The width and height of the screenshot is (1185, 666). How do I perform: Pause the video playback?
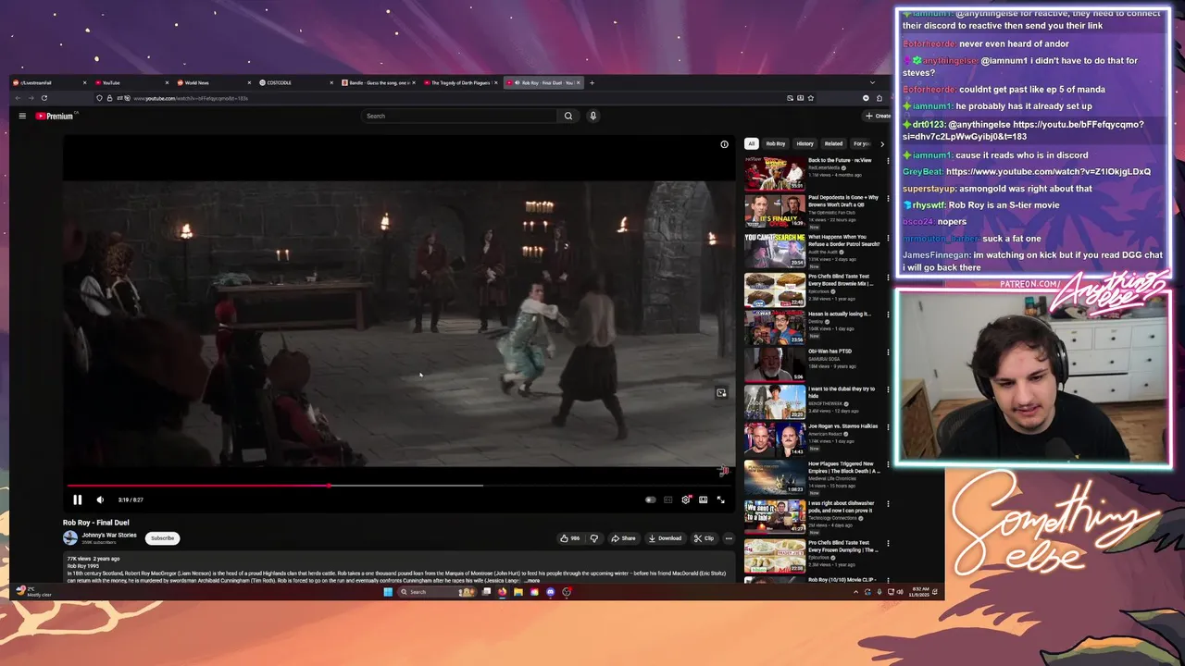(78, 499)
